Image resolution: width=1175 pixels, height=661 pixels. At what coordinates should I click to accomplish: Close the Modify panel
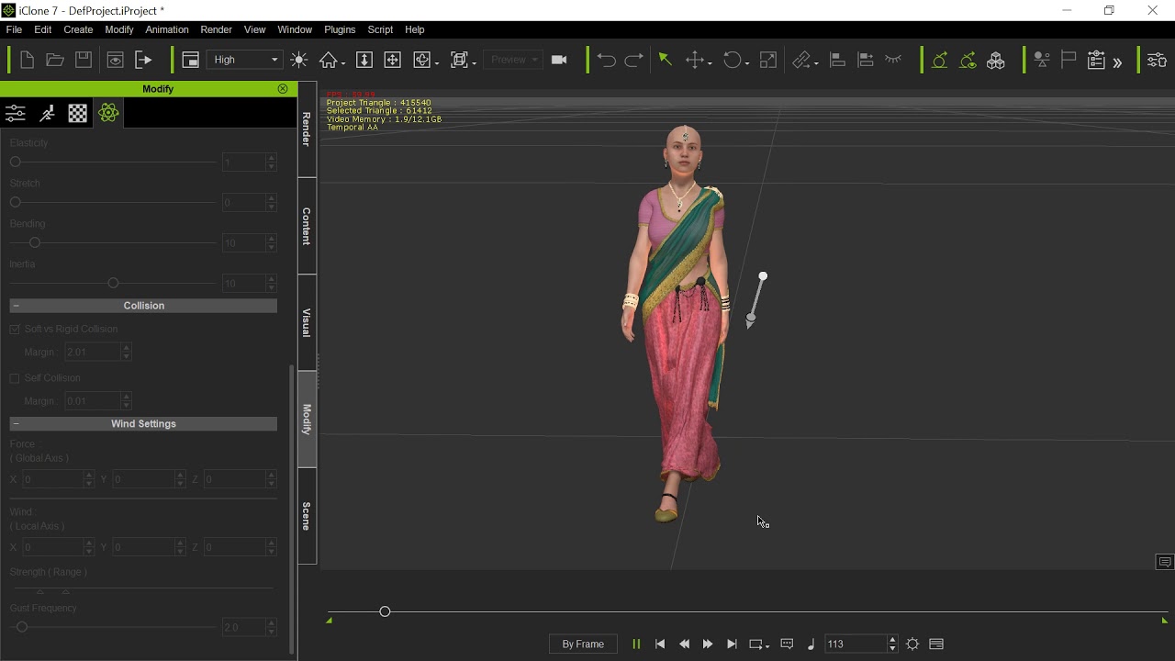(283, 89)
